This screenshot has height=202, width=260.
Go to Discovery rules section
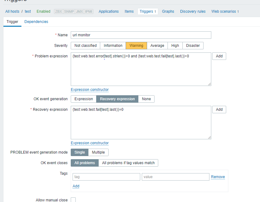193,11
